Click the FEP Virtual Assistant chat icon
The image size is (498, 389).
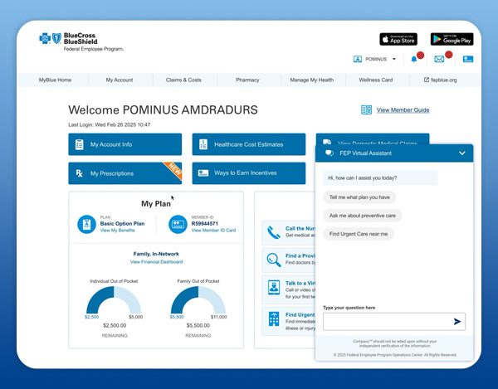[330, 153]
